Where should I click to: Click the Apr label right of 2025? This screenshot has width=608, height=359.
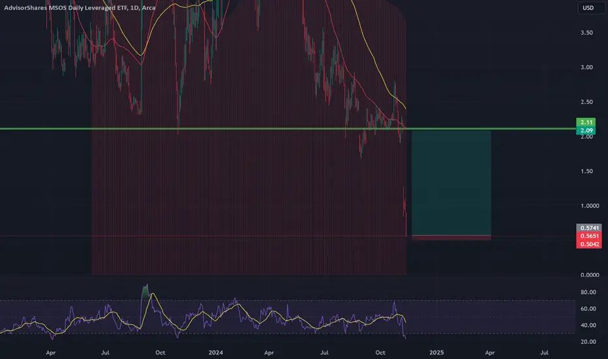490,352
